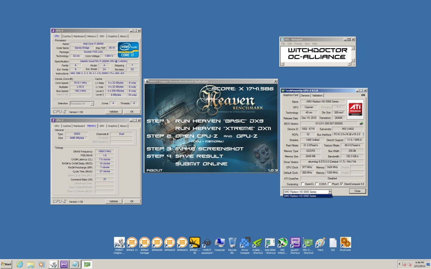The height and width of the screenshot is (269, 431).
Task: Click Validate in the CPU-Z Memory window
Action: 114,201
